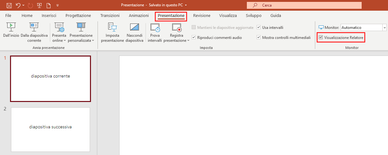Click the blank slide editing canvas
Image resolution: width=388 pixels, height=155 pixels.
click(x=253, y=105)
